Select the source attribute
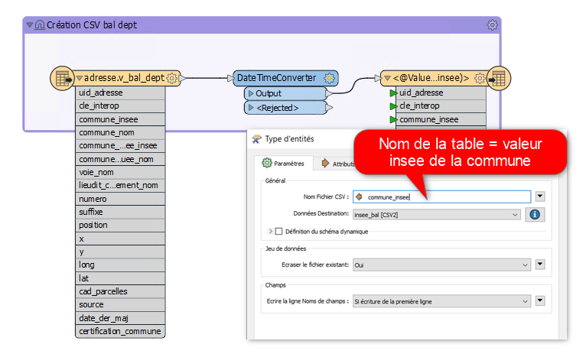586x354 pixels. (120, 305)
